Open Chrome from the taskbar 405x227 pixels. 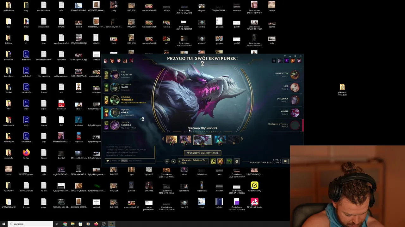pyautogui.click(x=65, y=224)
